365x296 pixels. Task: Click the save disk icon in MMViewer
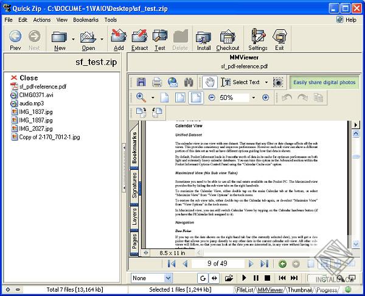click(141, 82)
